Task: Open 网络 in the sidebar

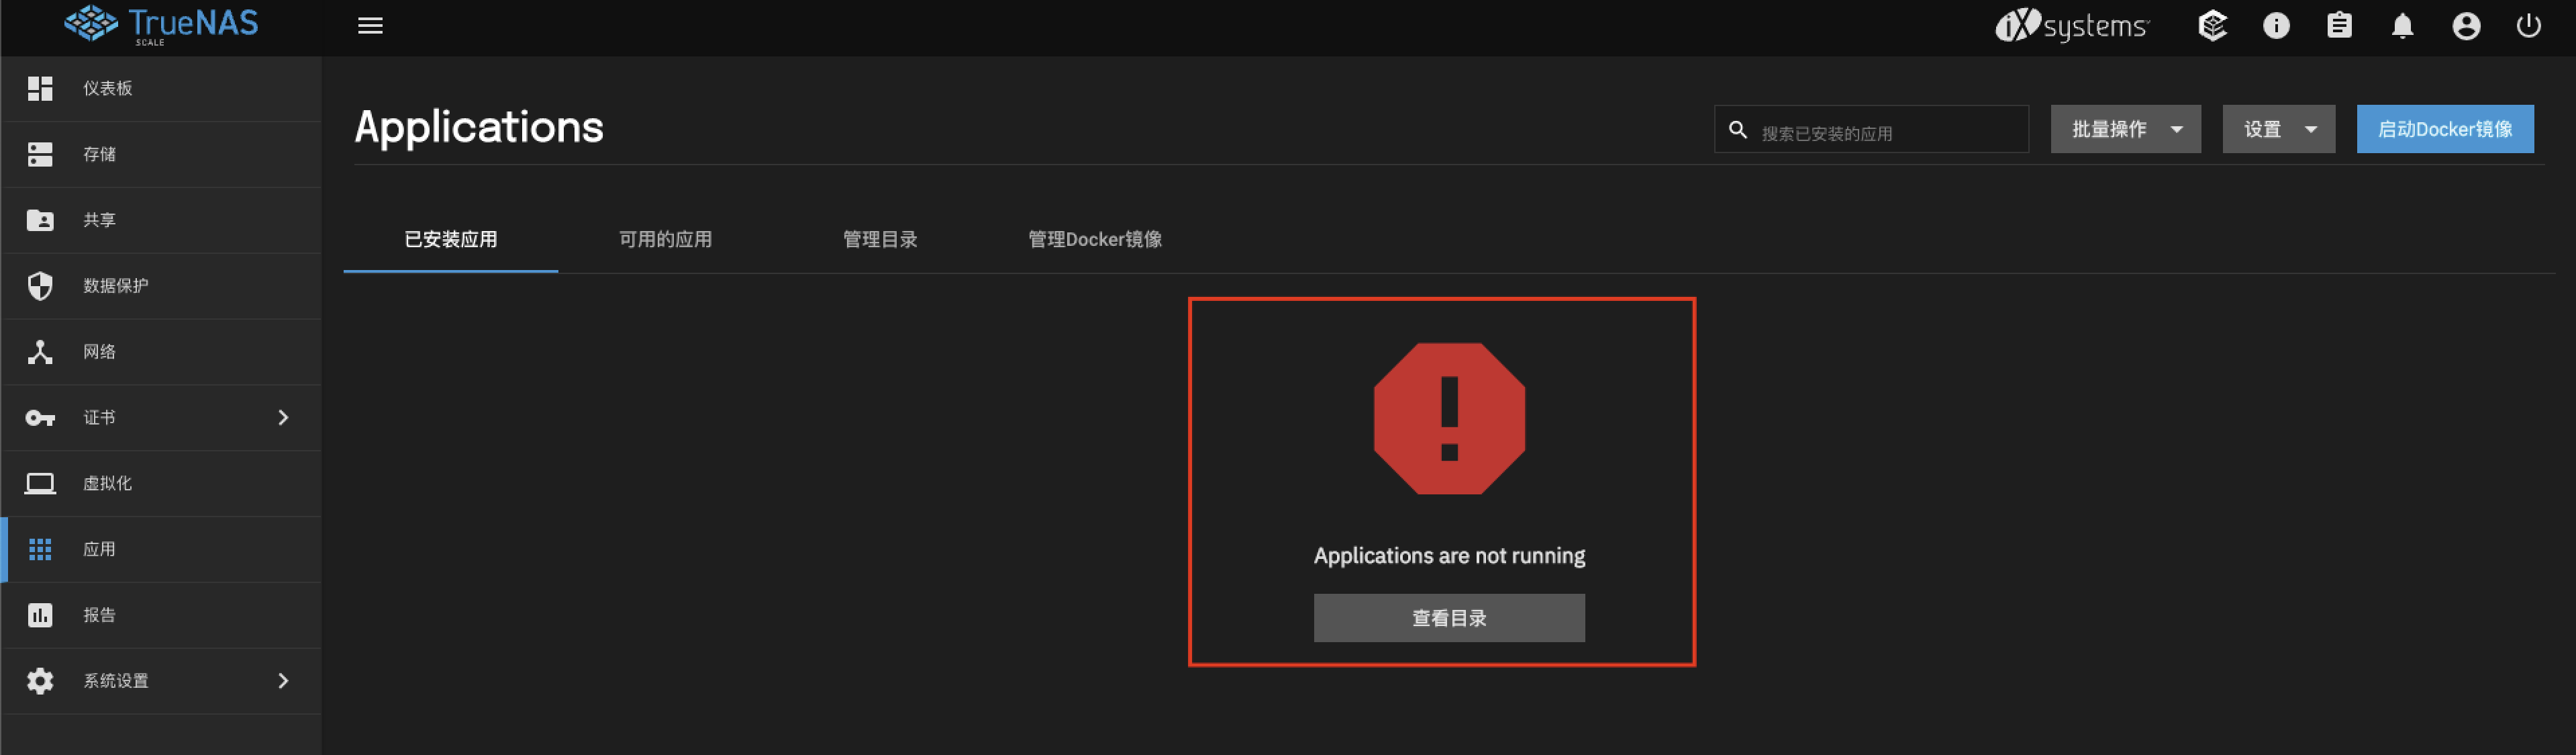Action: pos(161,353)
